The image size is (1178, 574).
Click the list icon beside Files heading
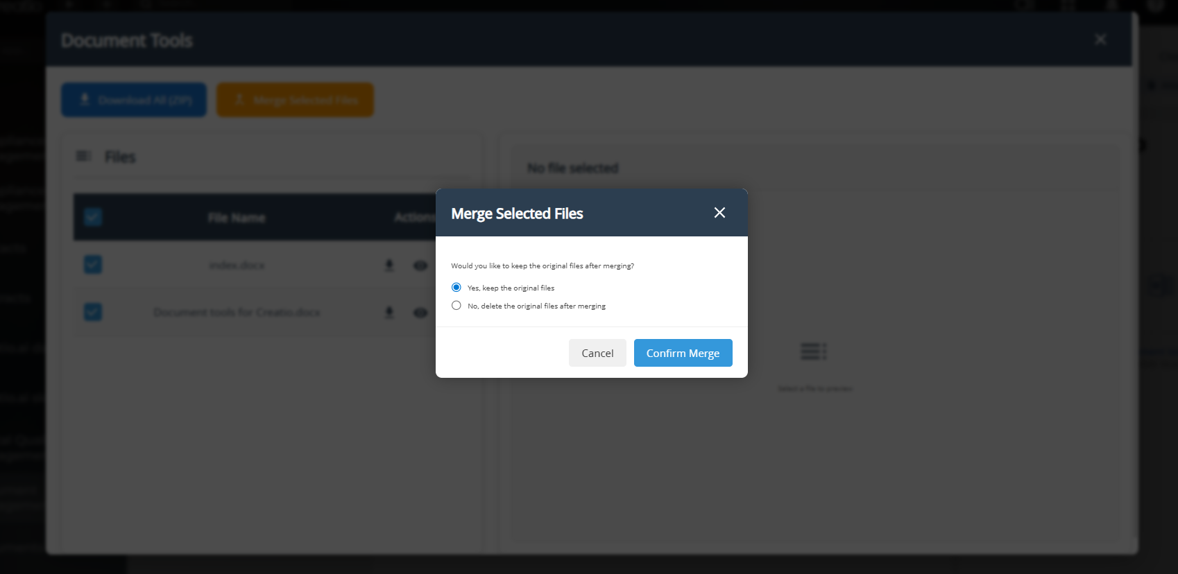pyautogui.click(x=83, y=157)
